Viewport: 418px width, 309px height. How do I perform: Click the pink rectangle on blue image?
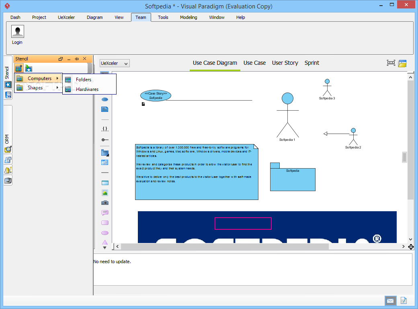pos(243,223)
